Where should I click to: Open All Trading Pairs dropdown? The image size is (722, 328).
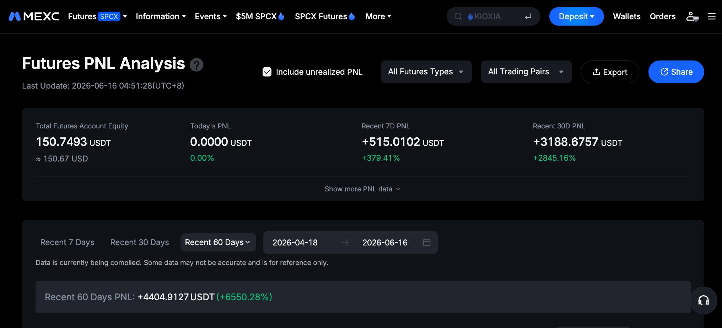tap(526, 72)
